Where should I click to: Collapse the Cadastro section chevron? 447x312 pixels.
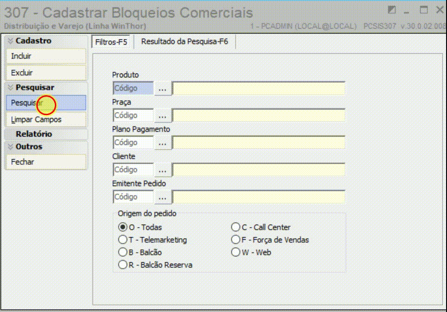[x=11, y=41]
